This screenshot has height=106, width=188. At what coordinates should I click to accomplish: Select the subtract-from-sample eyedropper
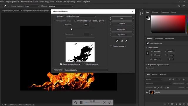126,41
